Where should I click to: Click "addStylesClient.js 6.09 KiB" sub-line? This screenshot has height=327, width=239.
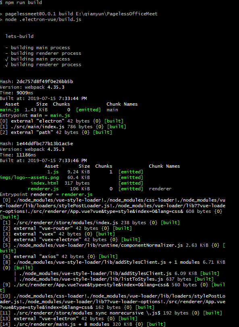(117, 273)
